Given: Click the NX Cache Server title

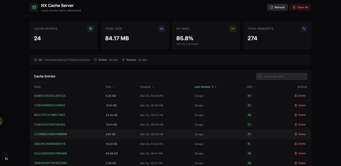Looking at the screenshot, I should pyautogui.click(x=58, y=6).
